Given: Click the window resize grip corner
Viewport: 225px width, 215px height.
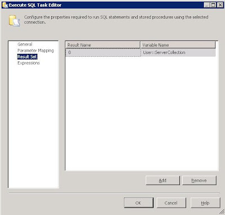Looking at the screenshot, I should click(222, 212).
